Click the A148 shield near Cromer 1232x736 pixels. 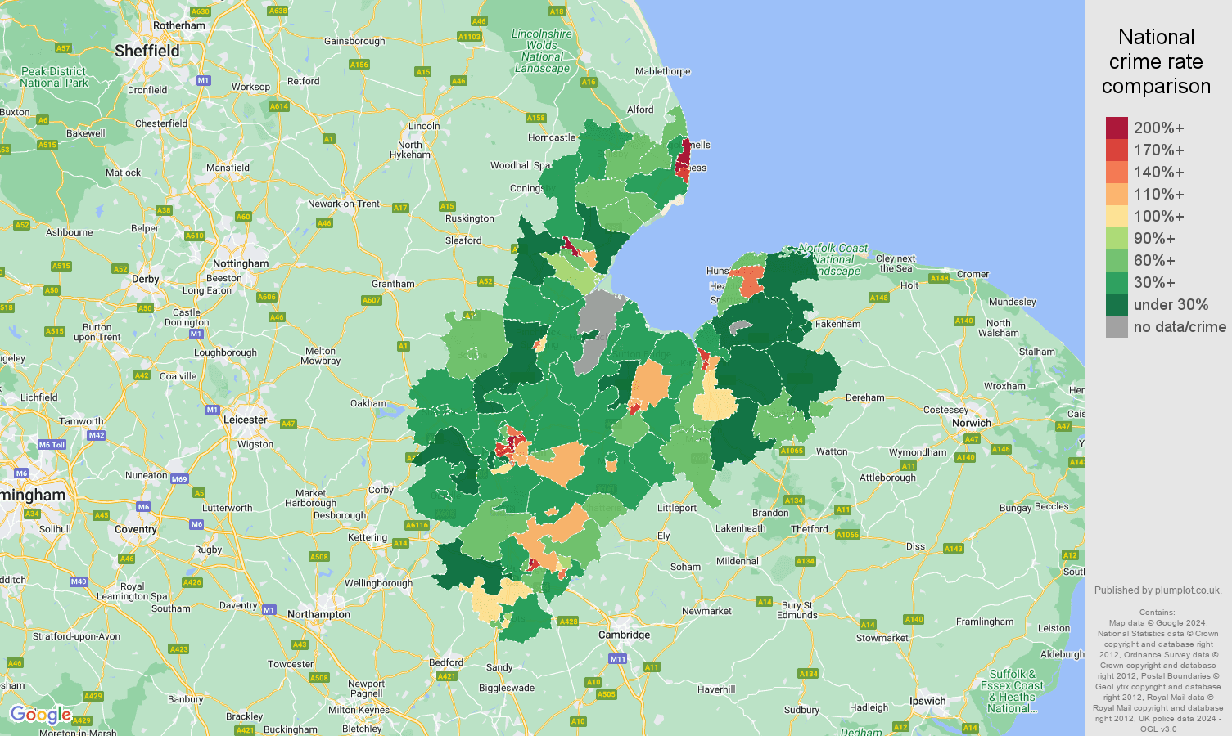pos(939,278)
